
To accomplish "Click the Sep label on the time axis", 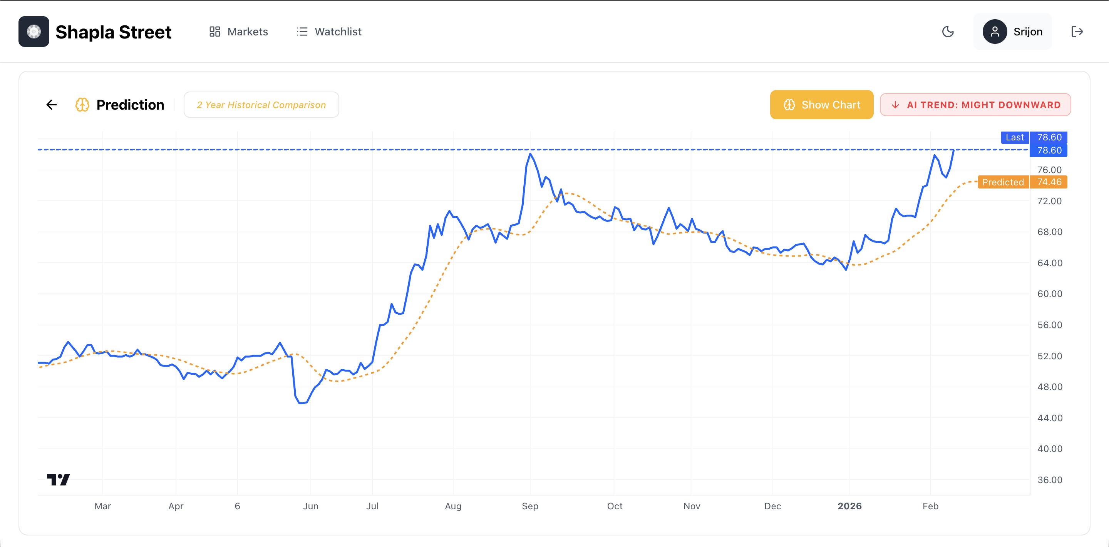I will (530, 506).
